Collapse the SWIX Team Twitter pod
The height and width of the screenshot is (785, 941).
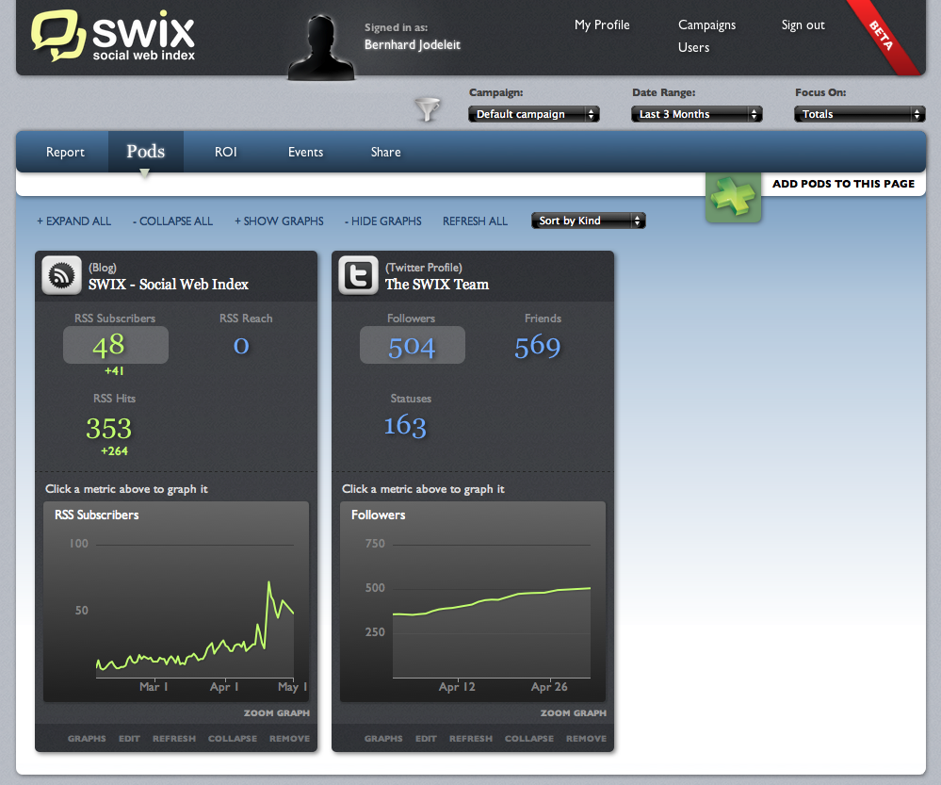tap(528, 738)
